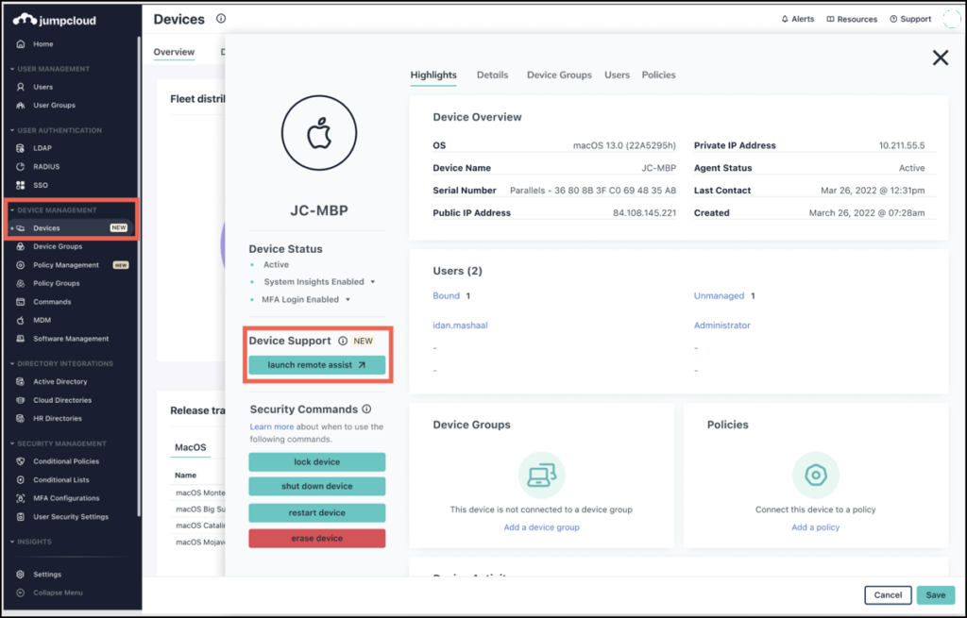The height and width of the screenshot is (618, 967).
Task: Open the LDAP authentication page
Action: click(x=42, y=147)
